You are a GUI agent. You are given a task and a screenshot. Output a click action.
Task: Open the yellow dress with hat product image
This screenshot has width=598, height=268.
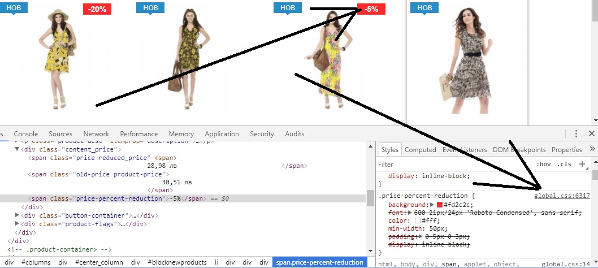click(x=58, y=59)
